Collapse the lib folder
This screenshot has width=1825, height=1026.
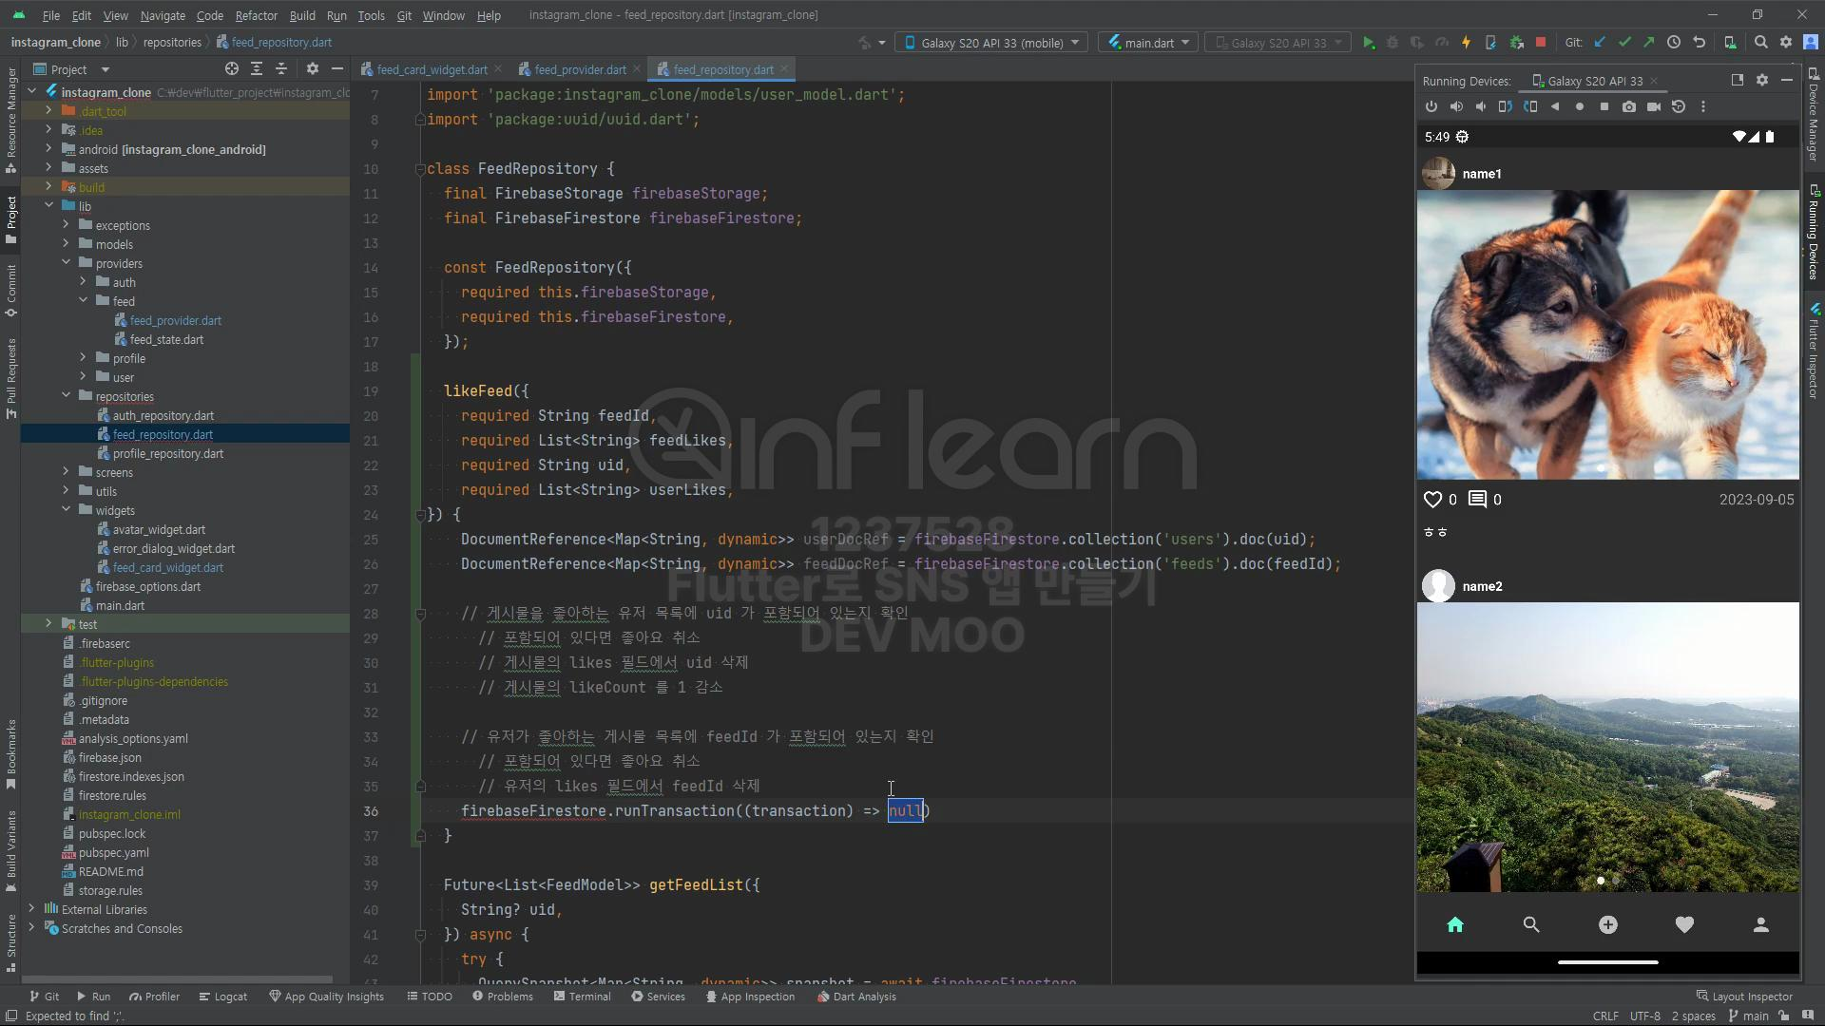(48, 206)
